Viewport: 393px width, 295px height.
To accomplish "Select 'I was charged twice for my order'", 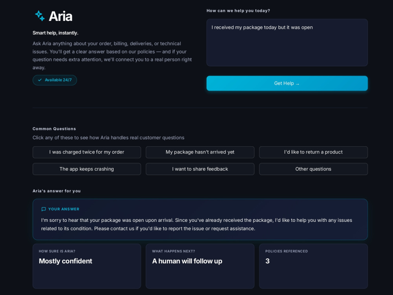I will [x=87, y=152].
